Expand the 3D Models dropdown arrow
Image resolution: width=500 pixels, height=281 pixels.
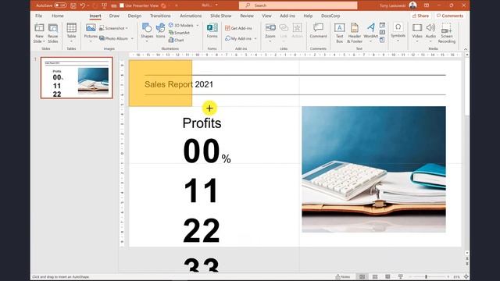(x=198, y=25)
